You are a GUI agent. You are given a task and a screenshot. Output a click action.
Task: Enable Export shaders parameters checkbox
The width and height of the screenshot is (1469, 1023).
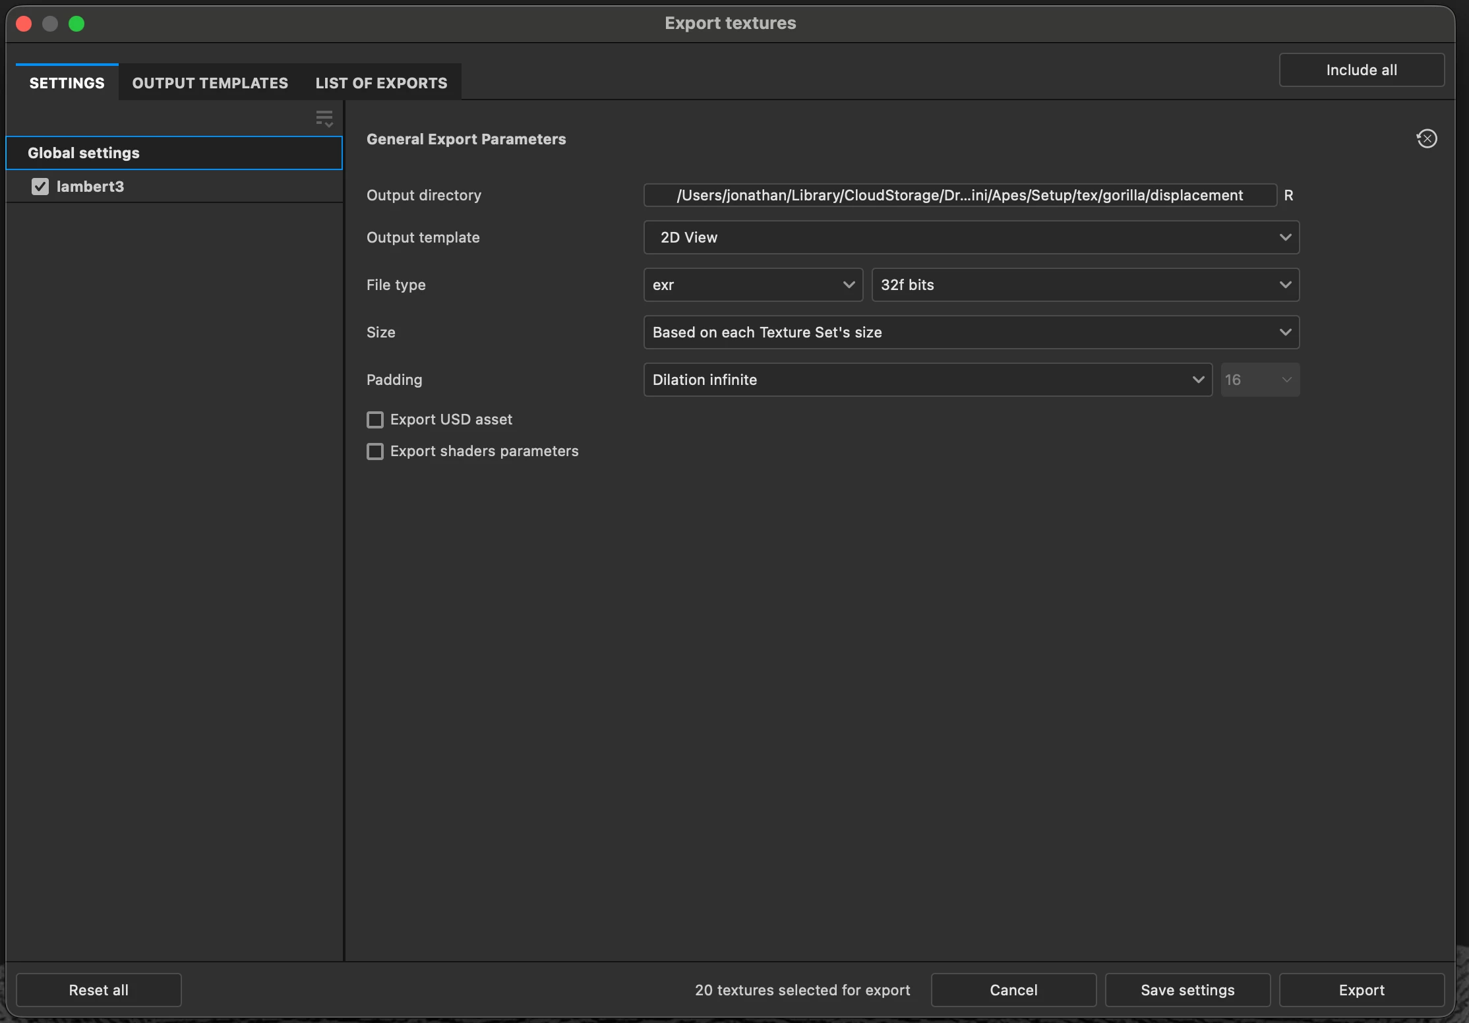[375, 452]
